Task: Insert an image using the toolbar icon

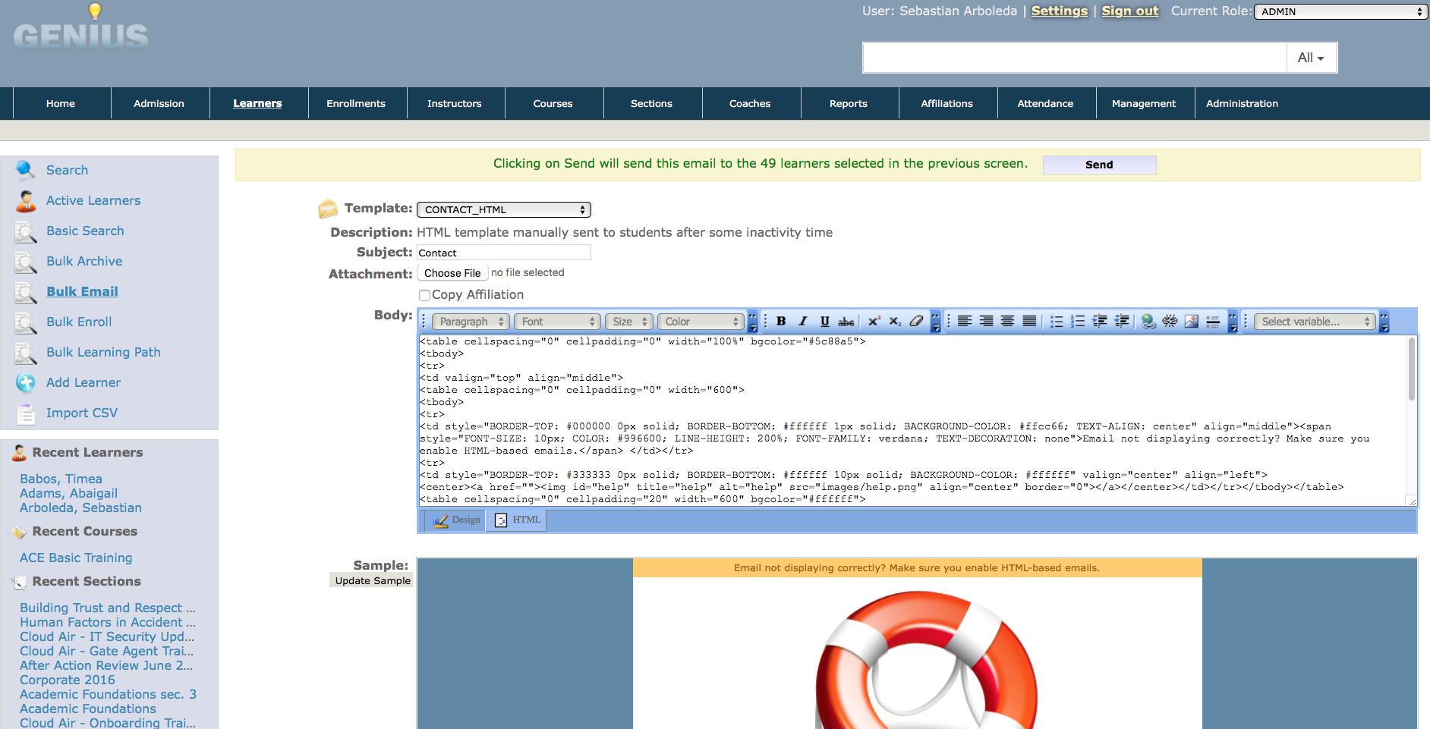Action: tap(1192, 322)
